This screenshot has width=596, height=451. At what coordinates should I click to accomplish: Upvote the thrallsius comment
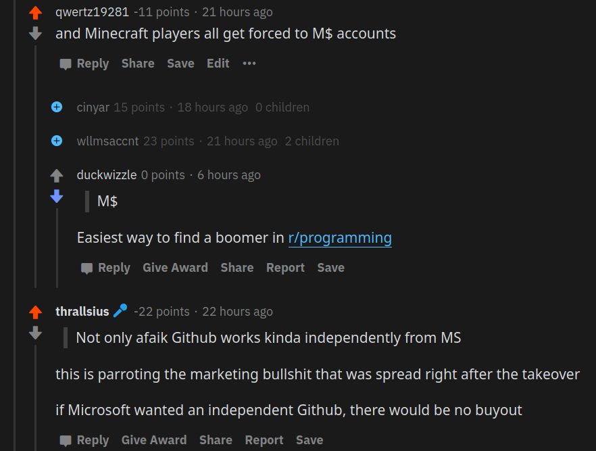(34, 311)
